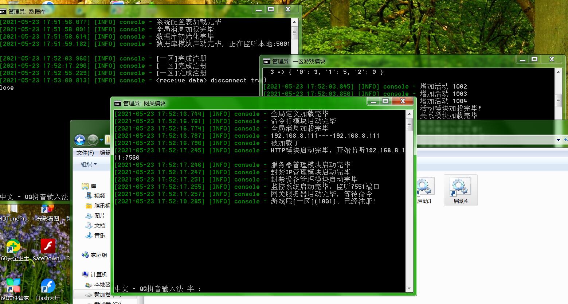This screenshot has height=304, width=568.
Task: Select the 启动3 shortcut icon
Action: click(424, 190)
